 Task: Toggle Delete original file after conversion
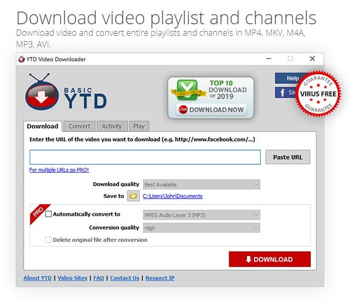[x=48, y=240]
